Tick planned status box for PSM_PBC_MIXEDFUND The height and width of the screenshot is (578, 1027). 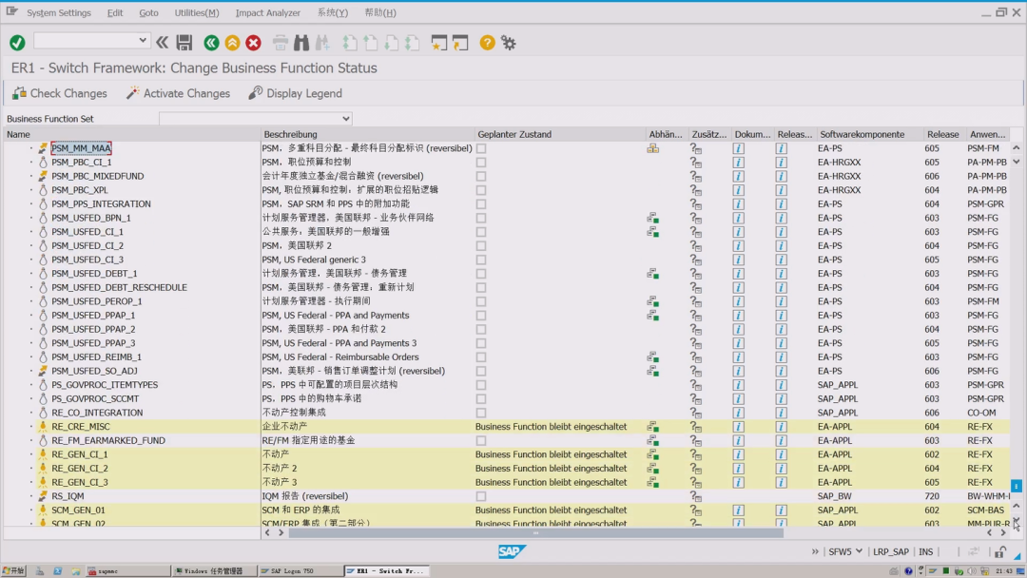click(x=481, y=176)
